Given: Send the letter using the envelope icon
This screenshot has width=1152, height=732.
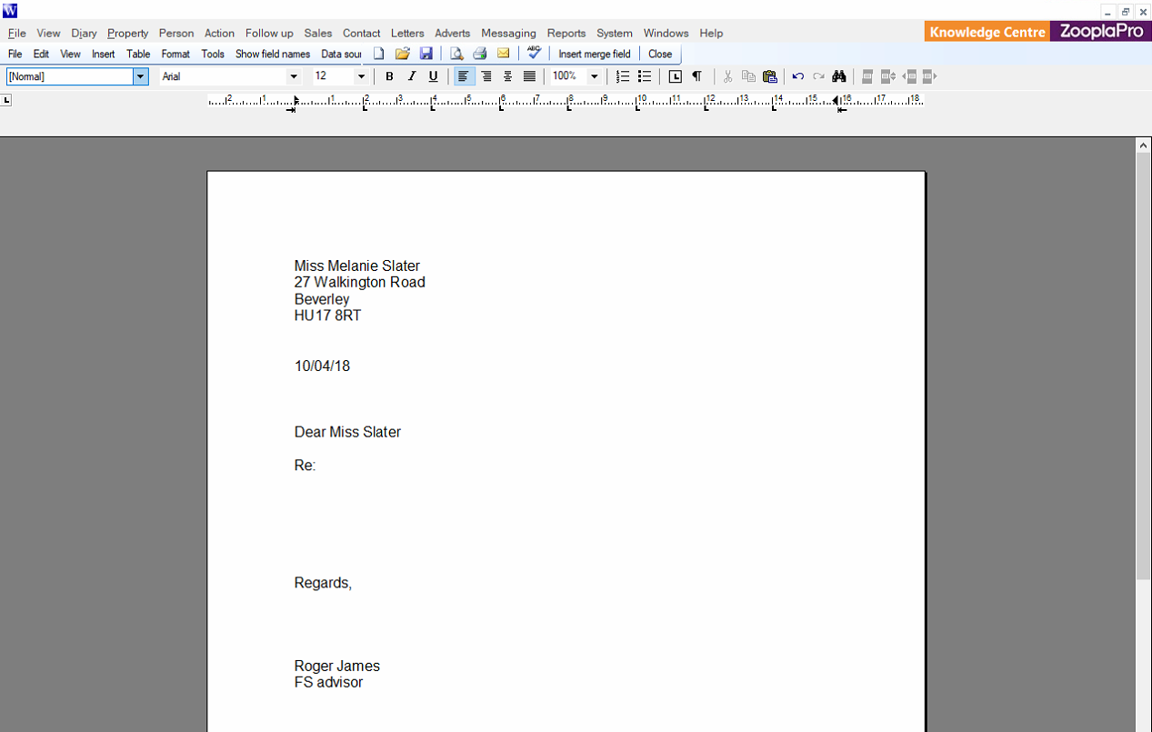Looking at the screenshot, I should pos(503,54).
